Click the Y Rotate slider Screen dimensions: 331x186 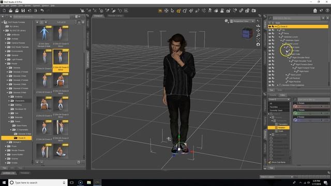[311, 113]
